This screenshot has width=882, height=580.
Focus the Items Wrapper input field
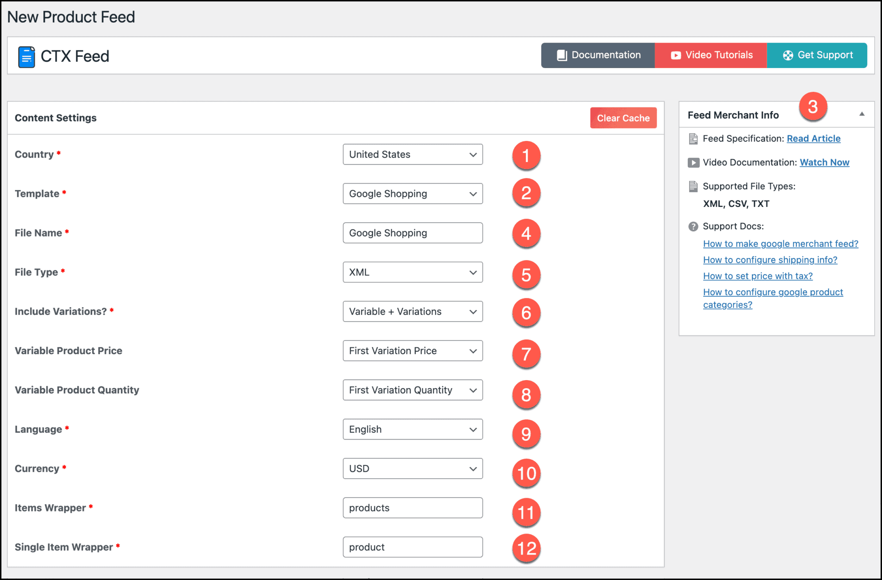[412, 508]
